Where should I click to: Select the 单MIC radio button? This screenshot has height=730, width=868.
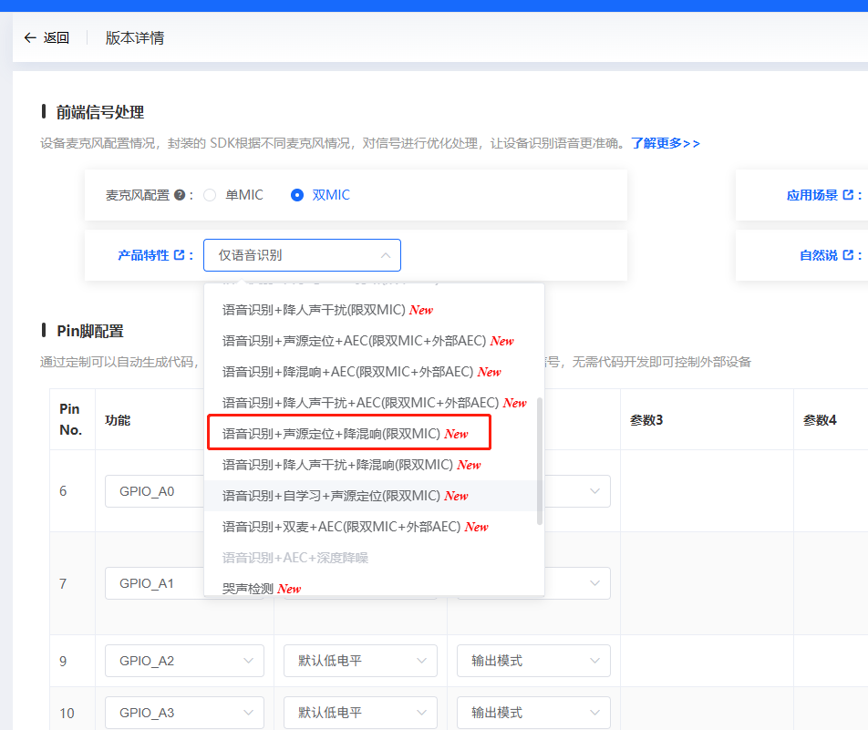210,194
